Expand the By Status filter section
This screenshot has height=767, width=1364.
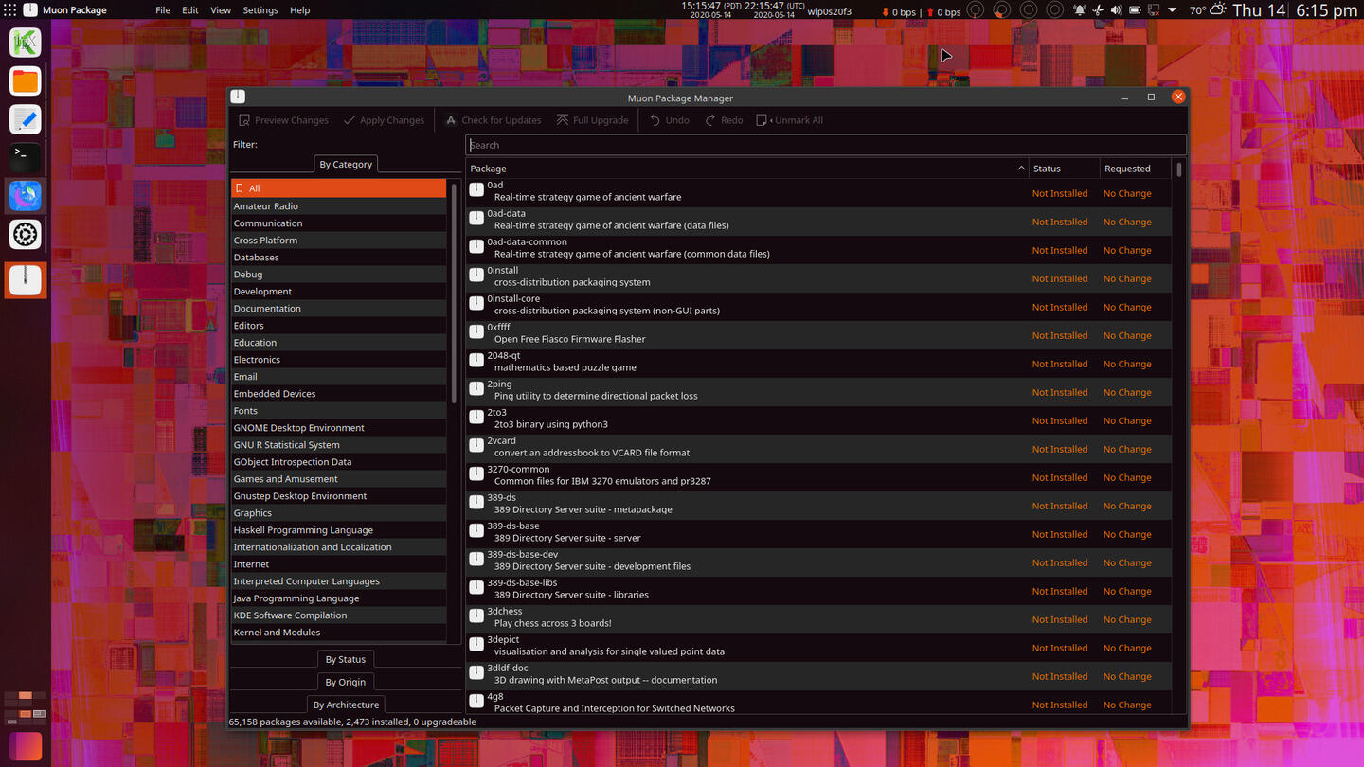[346, 659]
